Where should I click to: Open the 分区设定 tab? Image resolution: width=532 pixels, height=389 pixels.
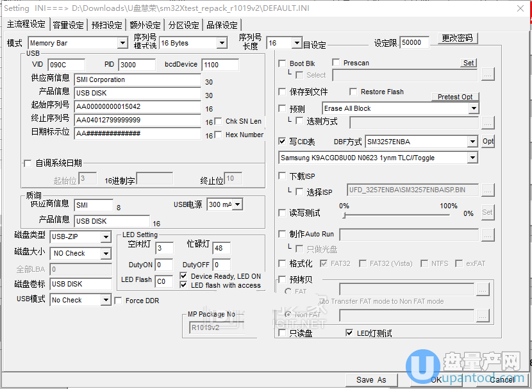click(x=183, y=25)
